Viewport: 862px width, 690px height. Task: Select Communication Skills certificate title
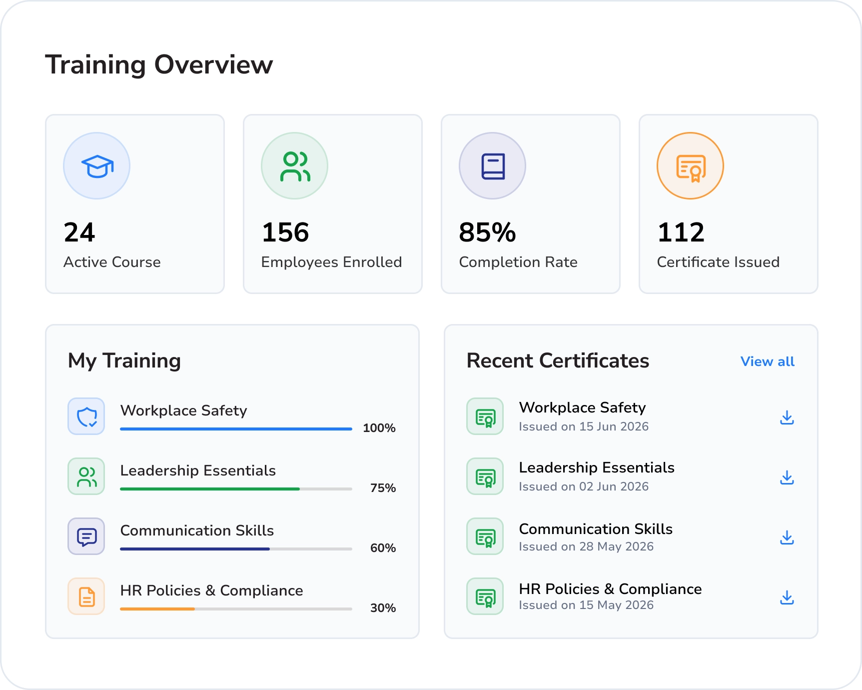pos(596,529)
